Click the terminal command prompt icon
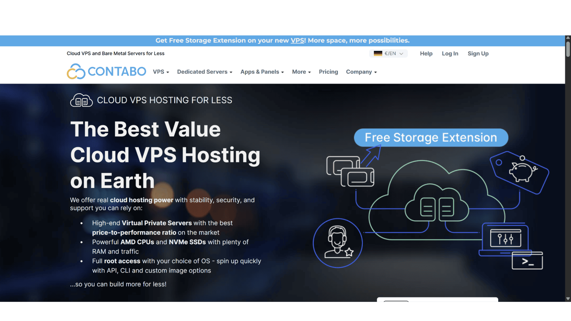Image resolution: width=571 pixels, height=321 pixels. pos(527,261)
